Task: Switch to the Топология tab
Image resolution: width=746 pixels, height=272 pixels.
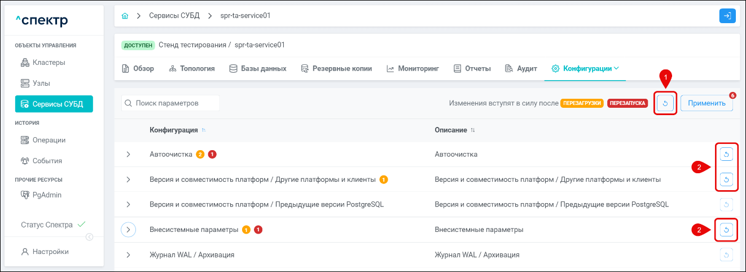Action: click(192, 69)
